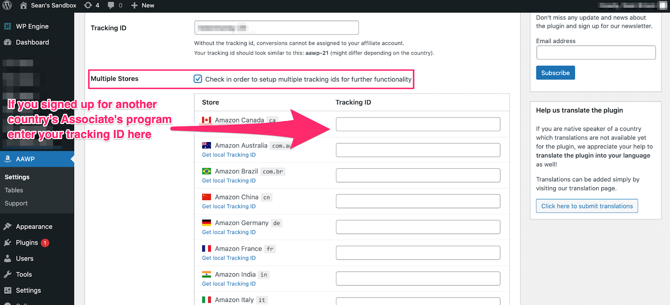Click the Plugins plug icon

[8, 242]
